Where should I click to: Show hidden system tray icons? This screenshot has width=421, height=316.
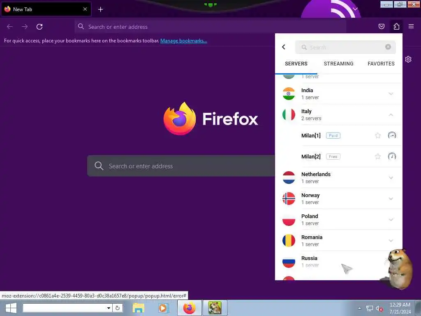pyautogui.click(x=359, y=309)
